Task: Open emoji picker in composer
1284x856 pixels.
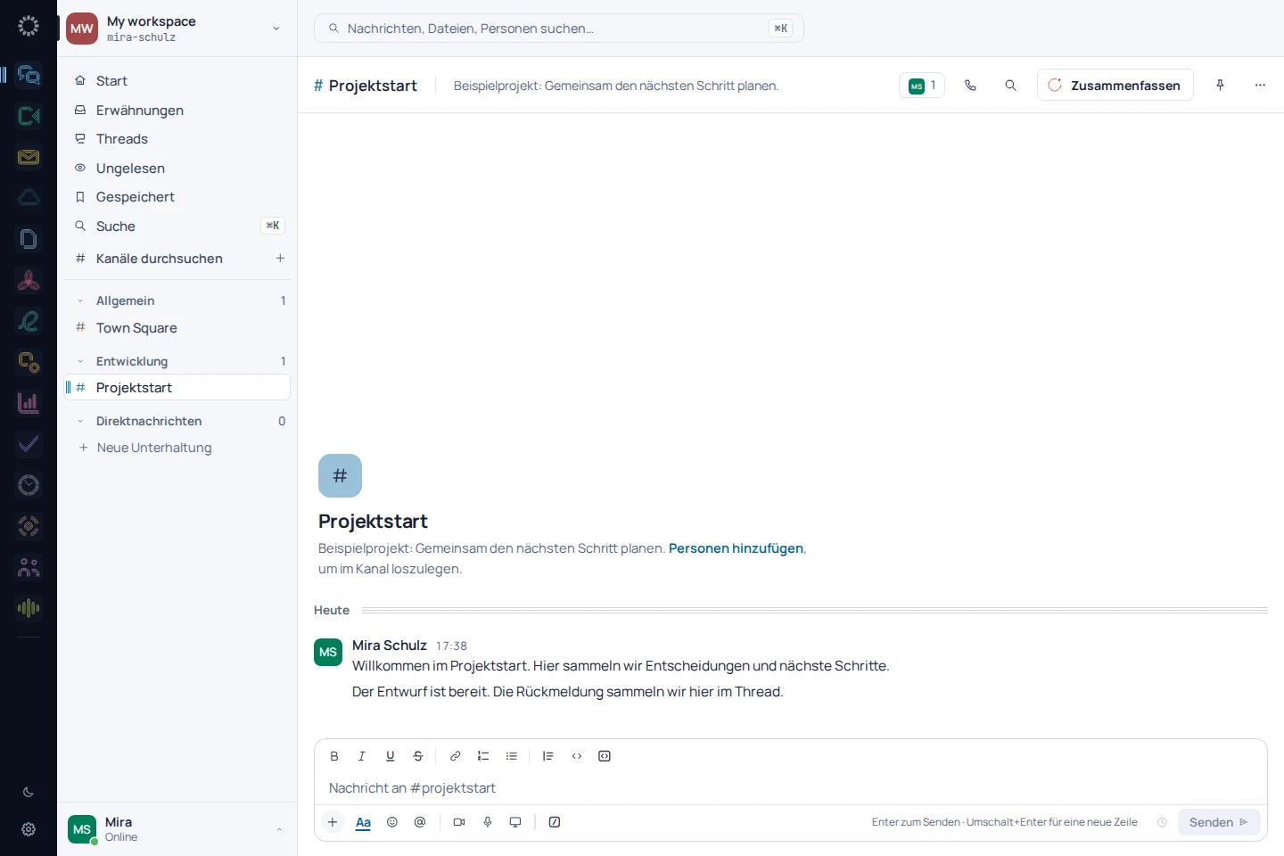Action: click(392, 822)
